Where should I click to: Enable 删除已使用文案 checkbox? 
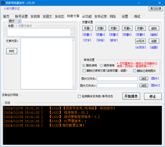pos(84,71)
